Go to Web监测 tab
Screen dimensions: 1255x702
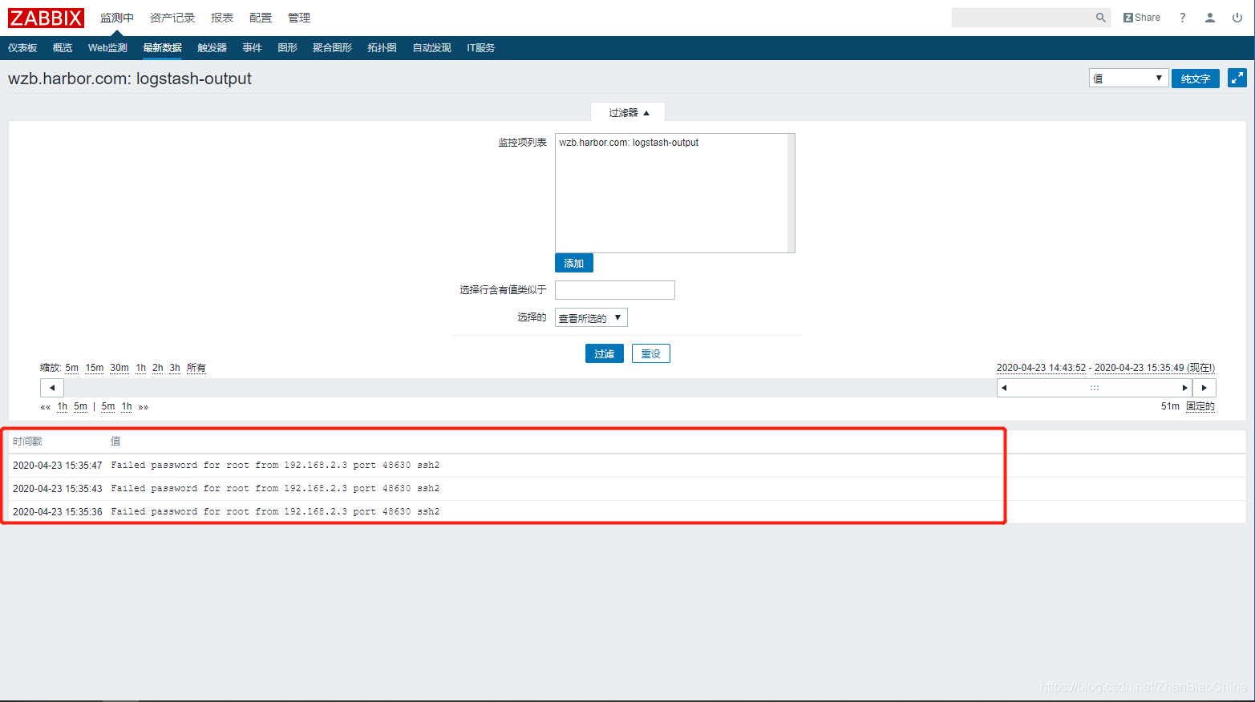coord(107,48)
